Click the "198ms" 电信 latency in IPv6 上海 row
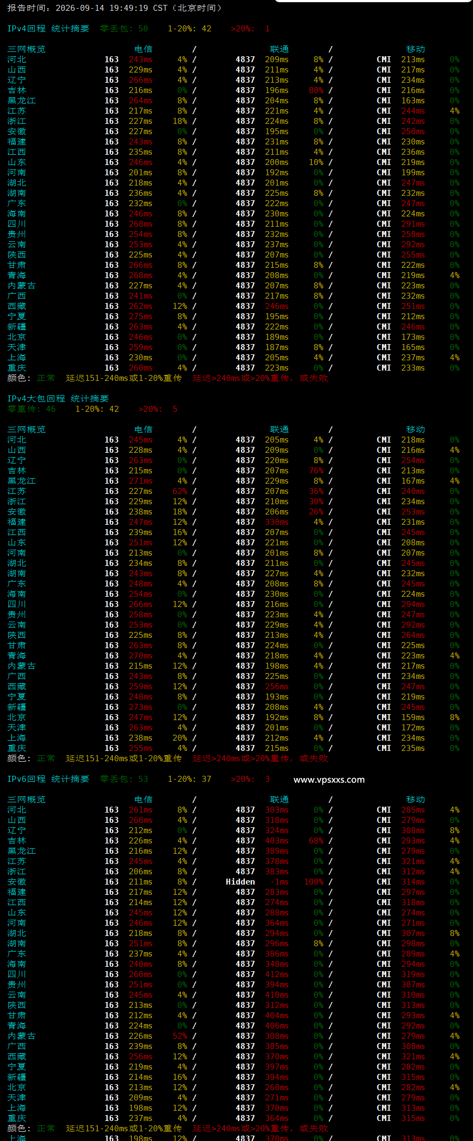Viewport: 473px width, 1141px height. click(141, 1108)
